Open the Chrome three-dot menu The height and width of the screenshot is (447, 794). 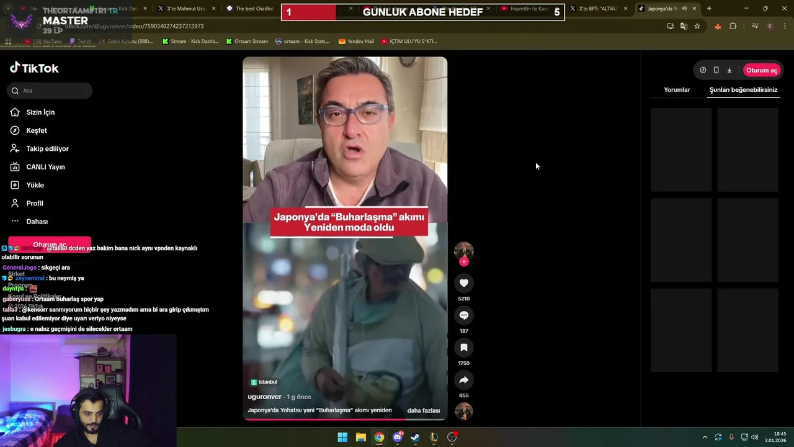pos(785,26)
